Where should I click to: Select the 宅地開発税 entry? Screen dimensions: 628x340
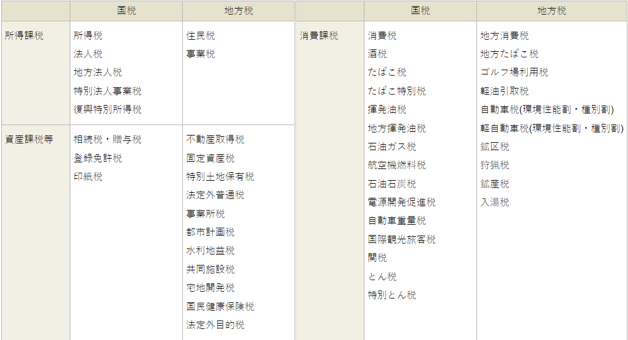pyautogui.click(x=210, y=288)
